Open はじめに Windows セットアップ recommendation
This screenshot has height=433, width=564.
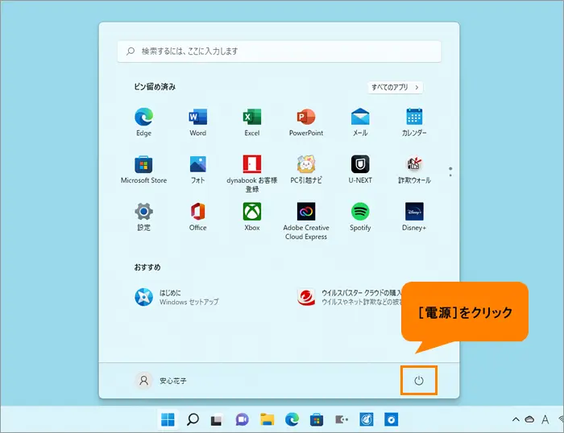coord(176,297)
